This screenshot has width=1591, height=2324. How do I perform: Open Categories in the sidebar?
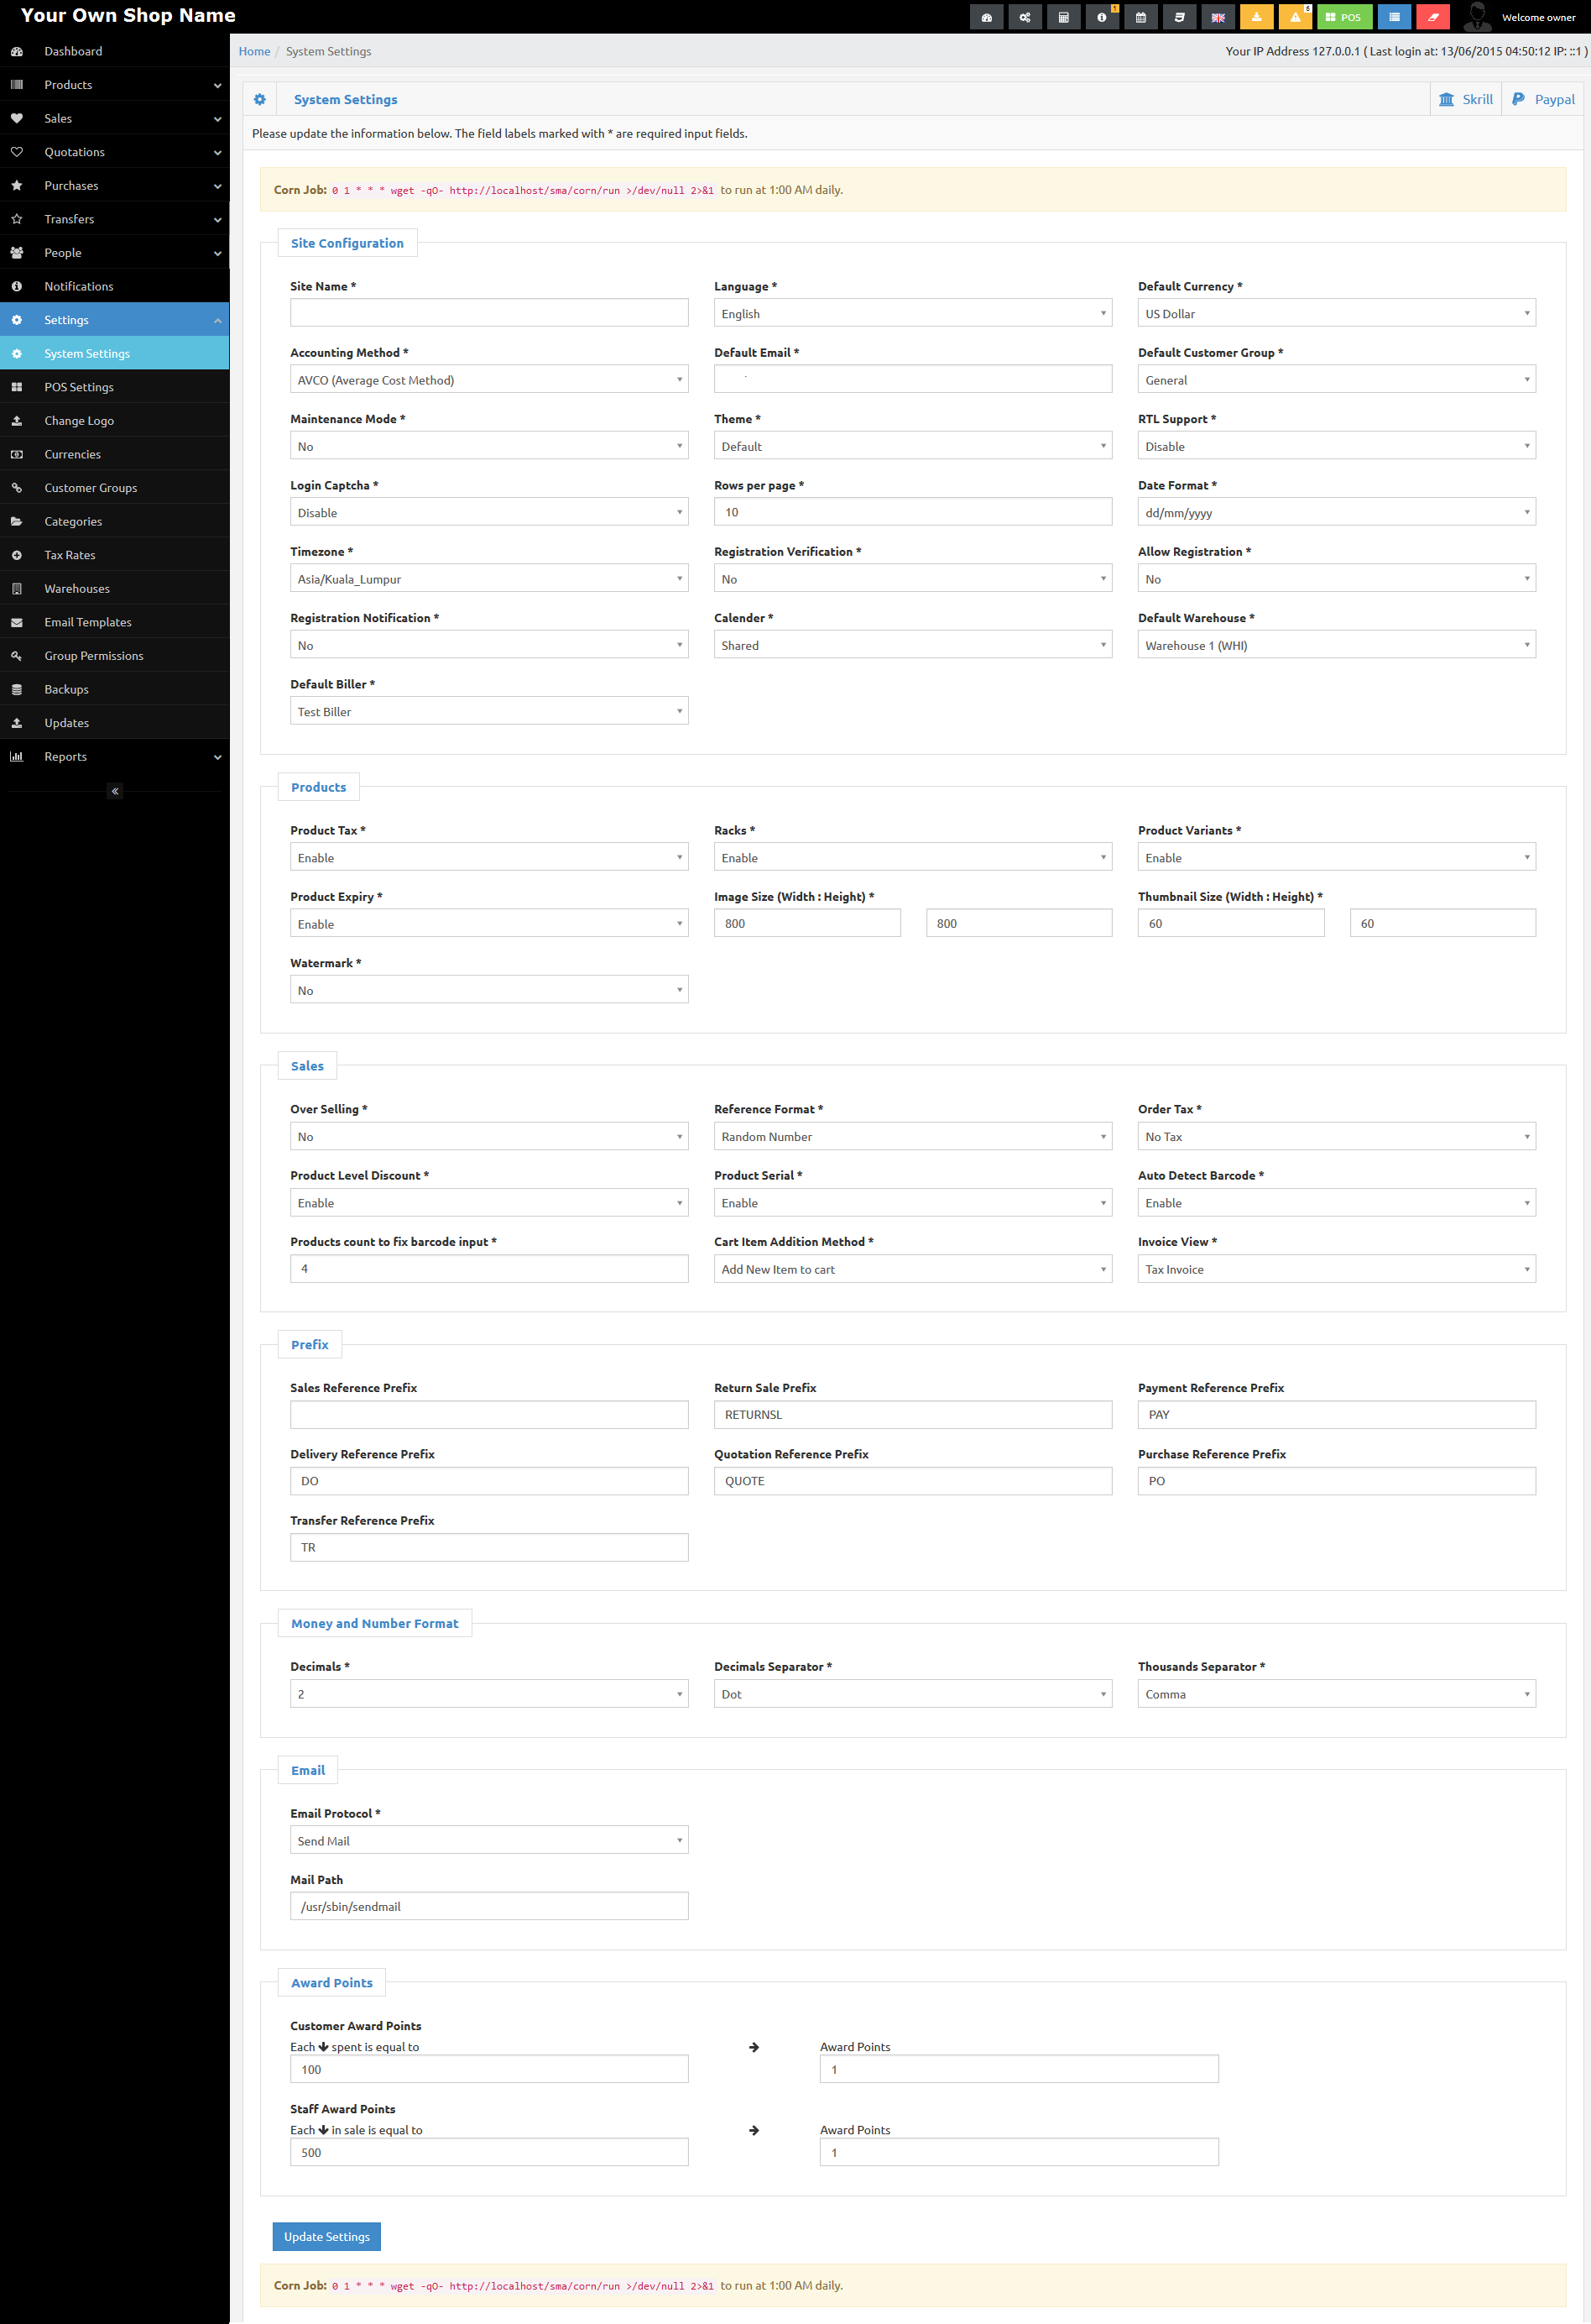[x=115, y=521]
